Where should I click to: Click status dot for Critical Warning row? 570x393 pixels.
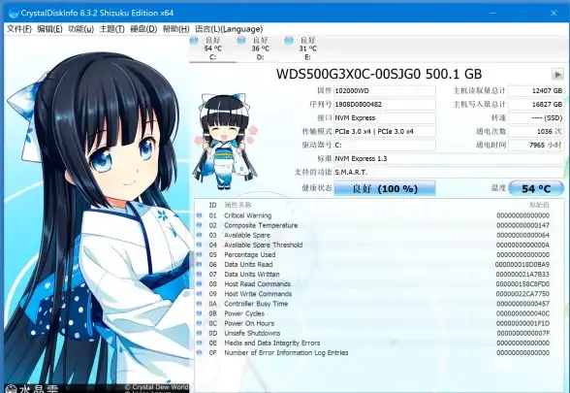point(200,215)
